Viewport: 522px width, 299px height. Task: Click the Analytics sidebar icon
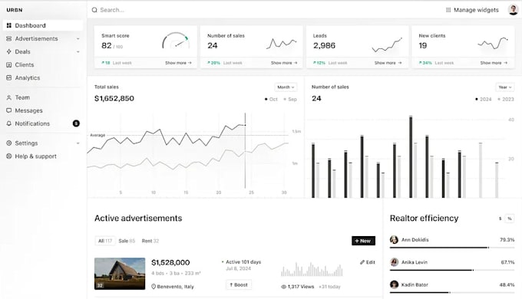pyautogui.click(x=9, y=77)
